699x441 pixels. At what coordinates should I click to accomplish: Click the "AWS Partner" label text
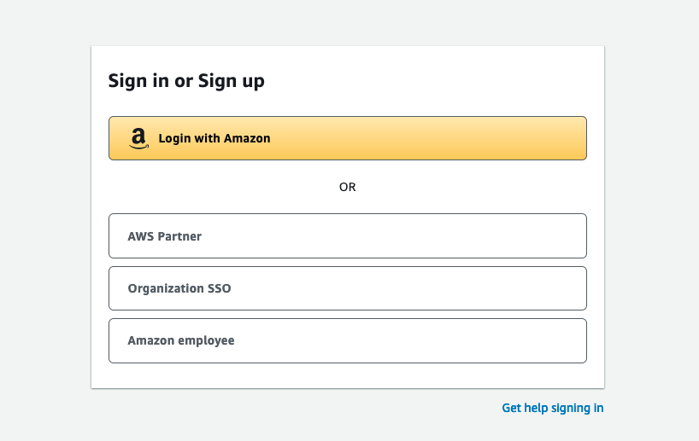tap(165, 236)
